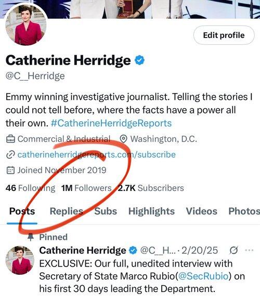Image resolution: width=260 pixels, height=306 pixels.
Task: View the 46 Following list
Action: [x=31, y=188]
